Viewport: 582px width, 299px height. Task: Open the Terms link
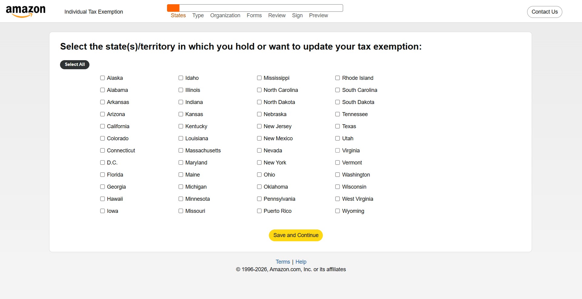click(x=282, y=262)
